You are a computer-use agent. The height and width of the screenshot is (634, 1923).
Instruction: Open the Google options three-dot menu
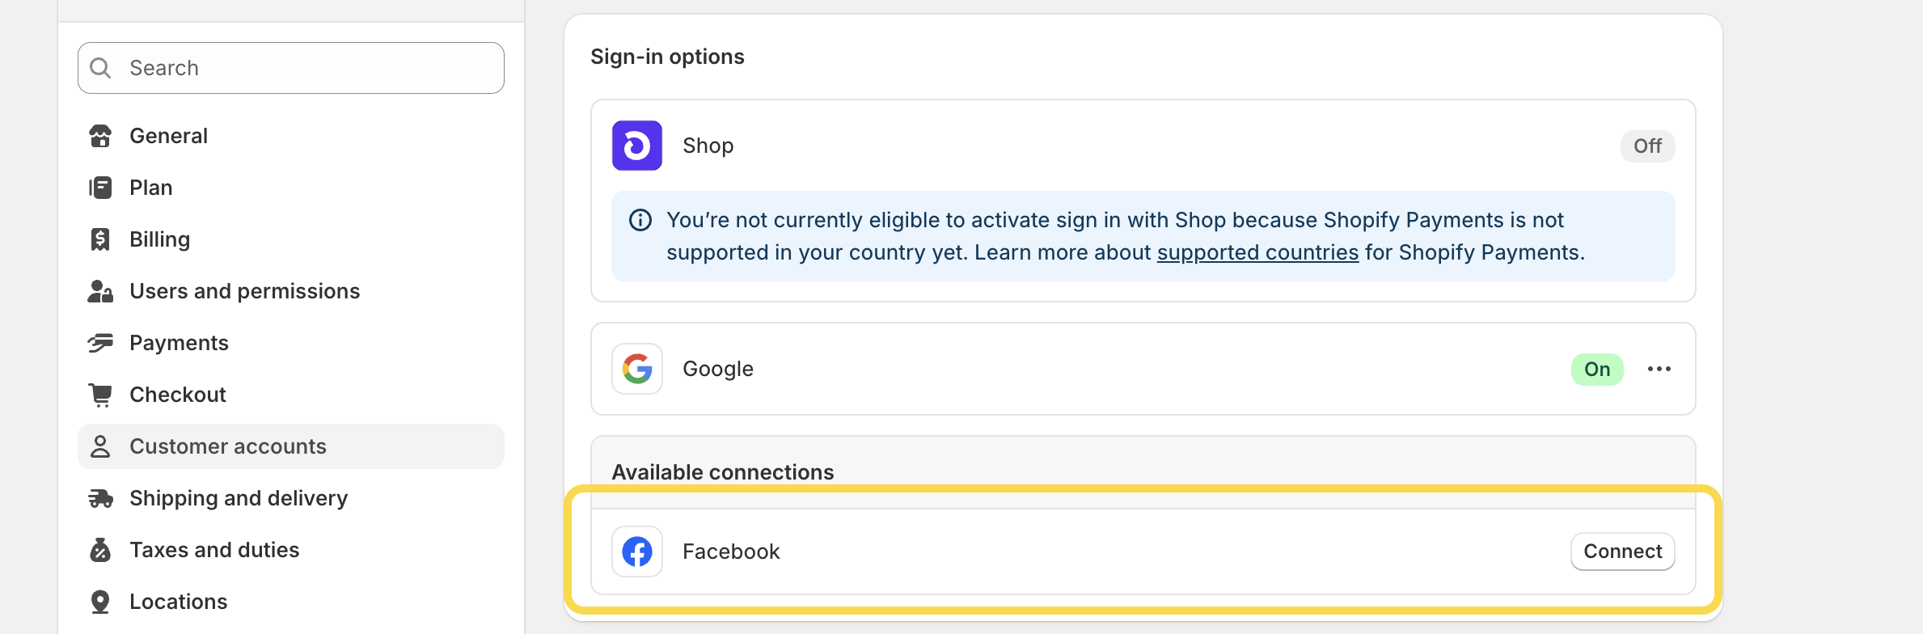(1660, 369)
